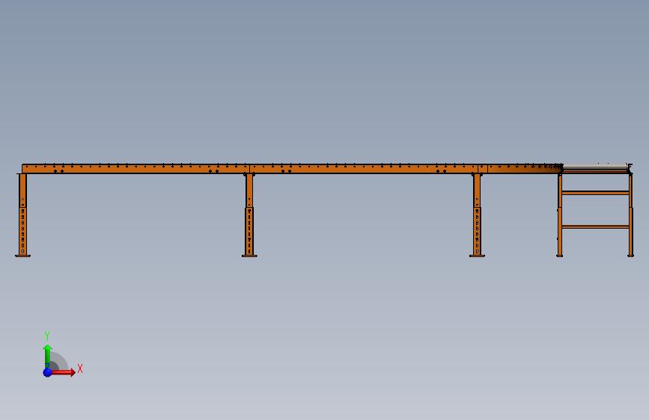
Task: Select the third adjustable support leg from left
Action: tap(477, 215)
